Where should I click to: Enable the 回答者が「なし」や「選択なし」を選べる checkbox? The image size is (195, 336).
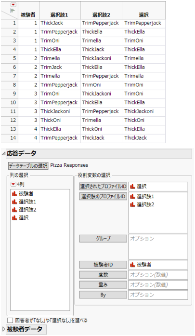10,321
